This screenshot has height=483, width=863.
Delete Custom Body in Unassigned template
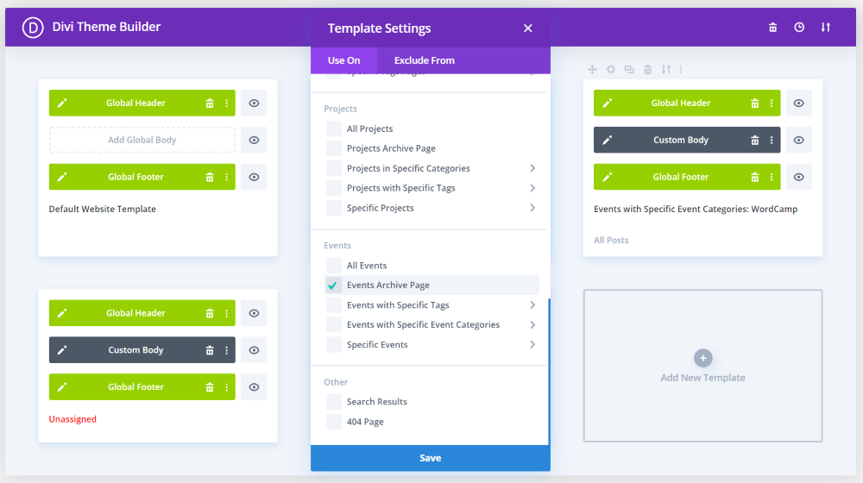point(210,350)
